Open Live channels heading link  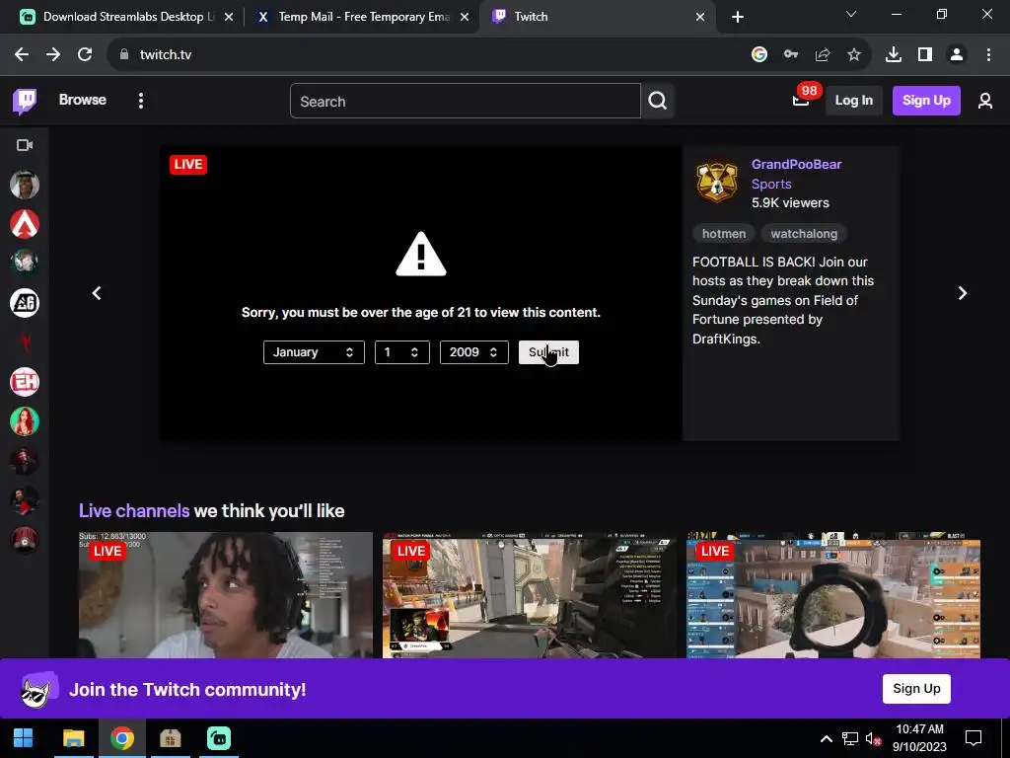(134, 511)
